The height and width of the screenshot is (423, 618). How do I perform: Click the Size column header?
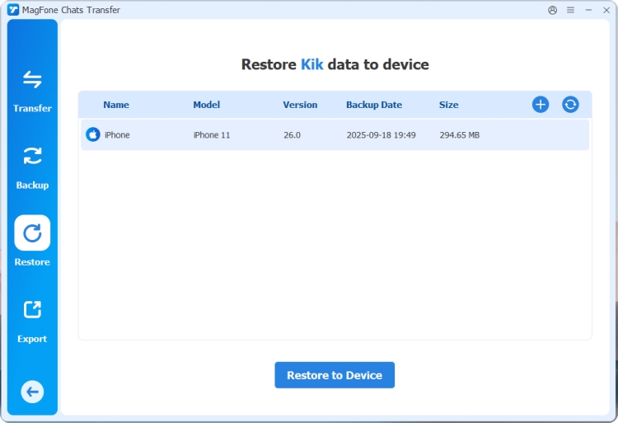(x=449, y=105)
